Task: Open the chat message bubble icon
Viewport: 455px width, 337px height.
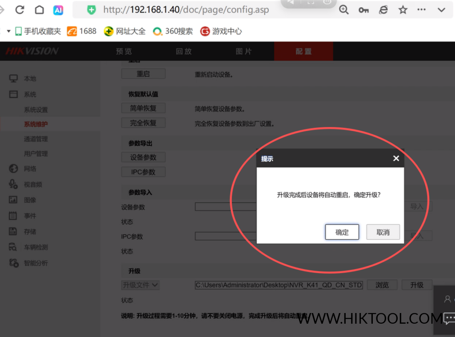Action: tap(450, 318)
